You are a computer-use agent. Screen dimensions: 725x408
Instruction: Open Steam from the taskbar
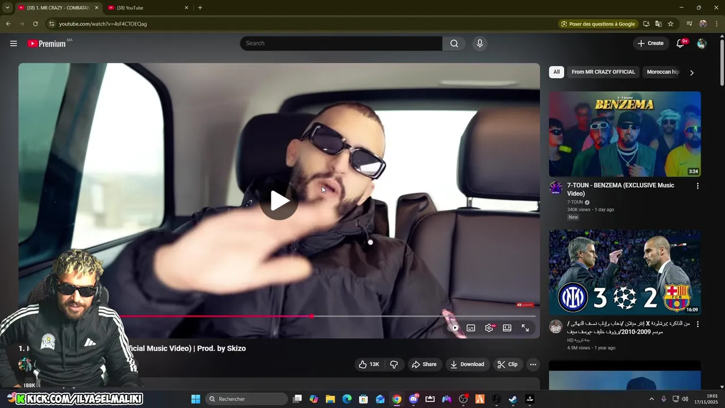pyautogui.click(x=513, y=399)
